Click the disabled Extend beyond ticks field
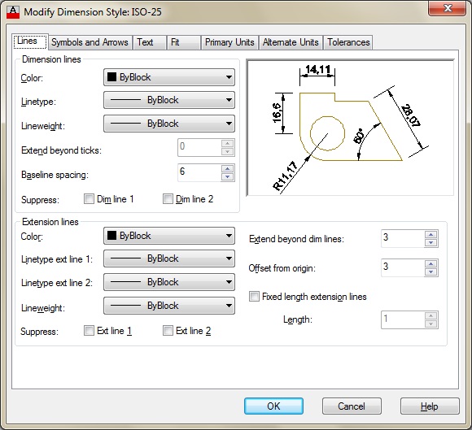 click(199, 147)
